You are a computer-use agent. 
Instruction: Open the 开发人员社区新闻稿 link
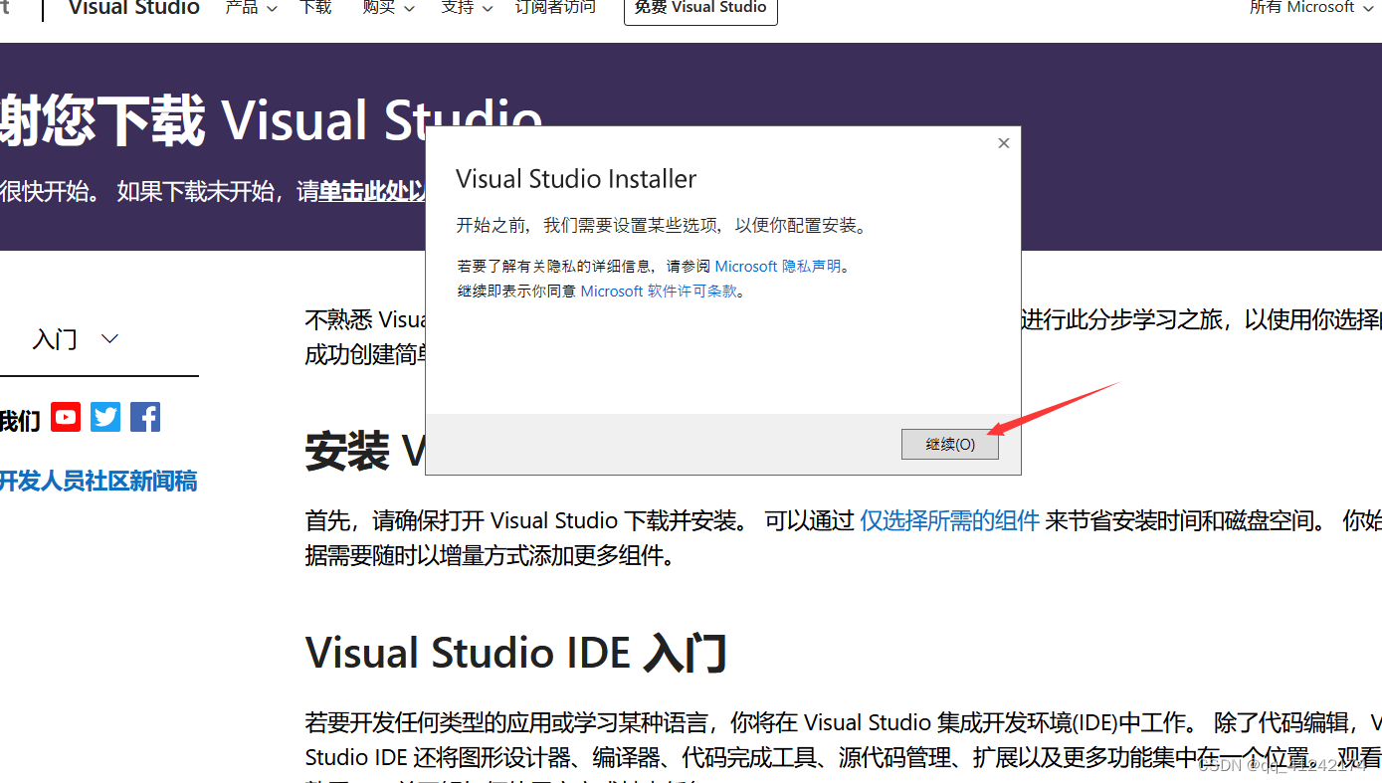click(x=99, y=482)
